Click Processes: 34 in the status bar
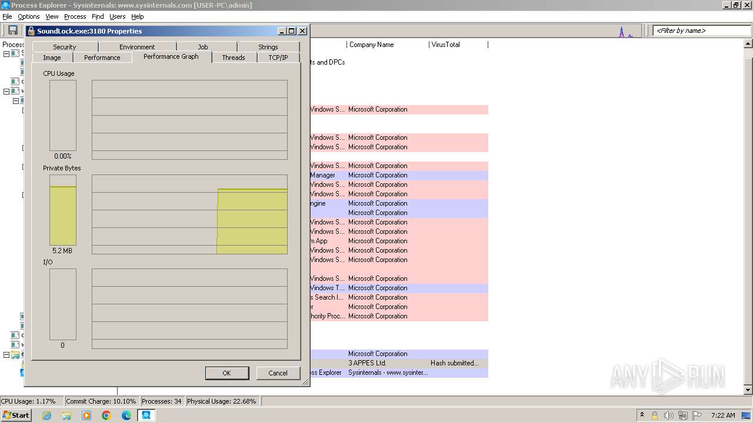 (162, 401)
